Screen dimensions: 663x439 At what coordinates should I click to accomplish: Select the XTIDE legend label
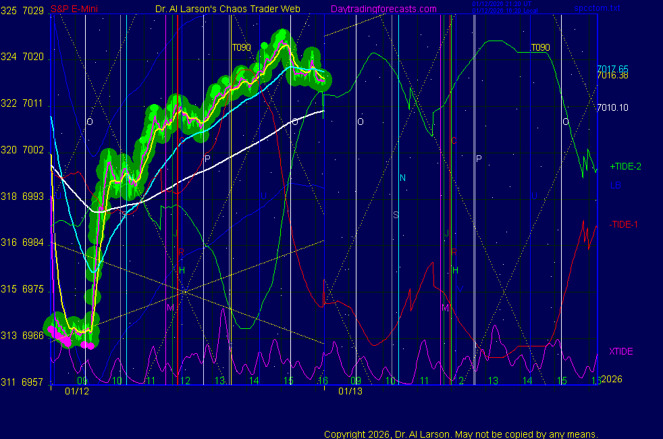[x=620, y=351]
